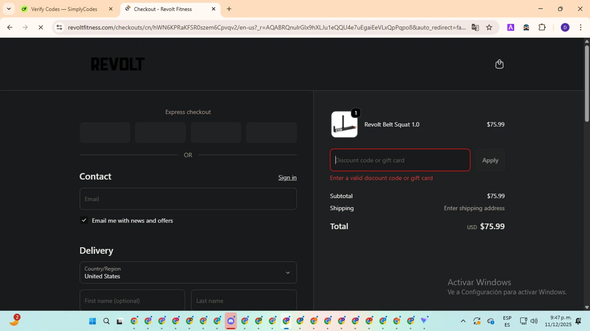
Task: Open the Windows Start menu
Action: point(92,321)
